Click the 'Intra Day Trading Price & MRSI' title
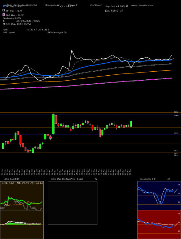 click(74, 179)
